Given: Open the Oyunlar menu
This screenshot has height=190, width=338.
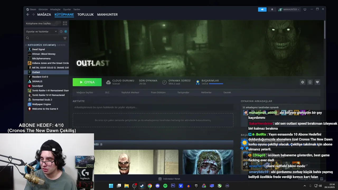Looking at the screenshot, I should pos(67,9).
